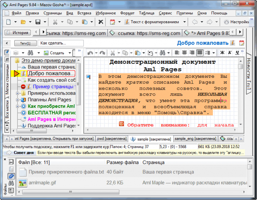Click the delete X icon in main toolbar
This screenshot has width=257, height=200.
pyautogui.click(x=101, y=22)
